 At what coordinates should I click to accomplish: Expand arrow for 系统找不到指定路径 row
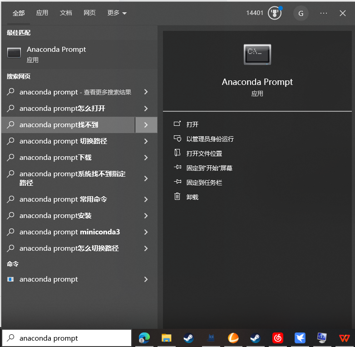coord(146,178)
